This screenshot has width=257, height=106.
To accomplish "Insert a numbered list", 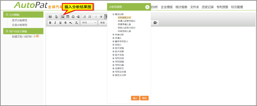I will point(85,16).
